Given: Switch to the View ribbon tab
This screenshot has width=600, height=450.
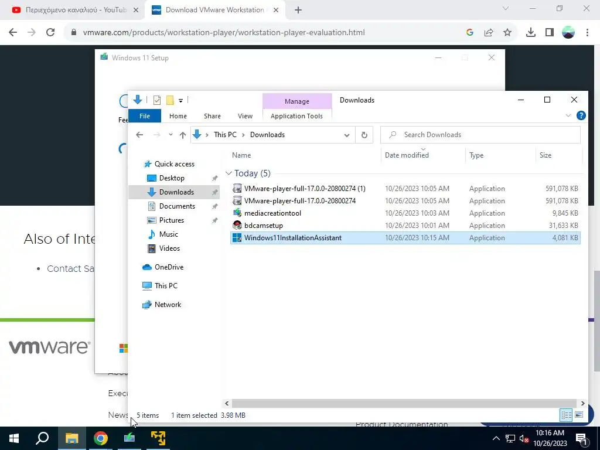Looking at the screenshot, I should point(245,116).
